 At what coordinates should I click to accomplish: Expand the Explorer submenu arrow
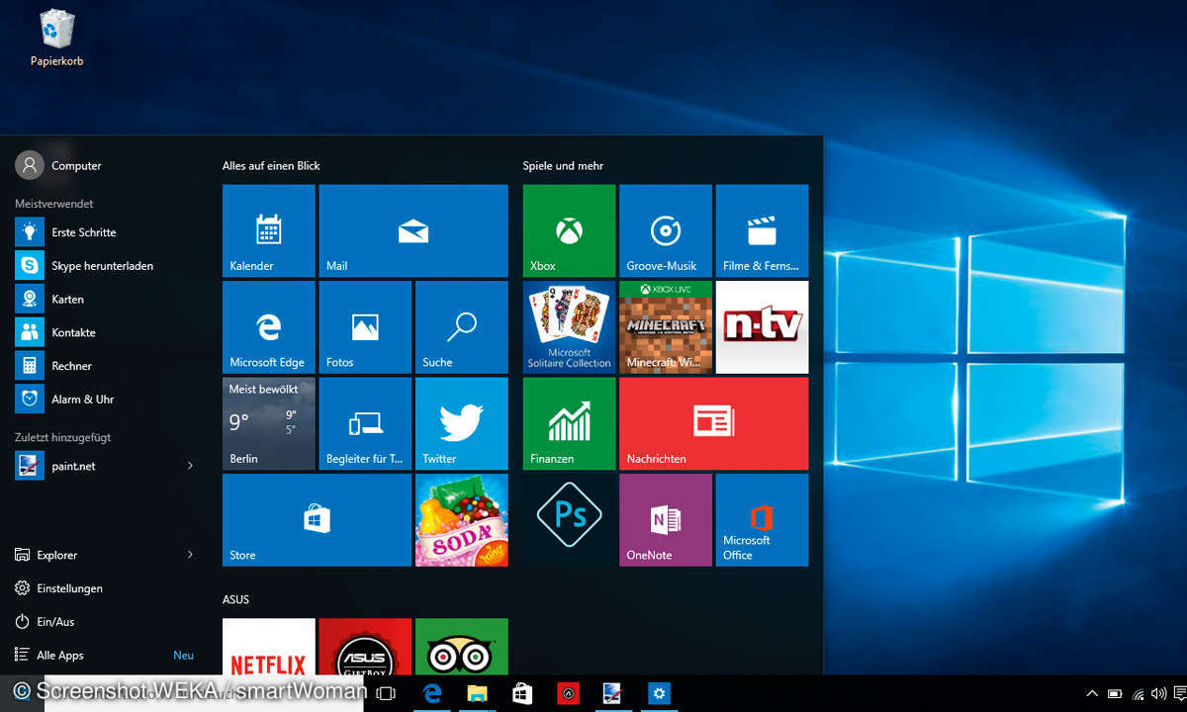pos(190,555)
